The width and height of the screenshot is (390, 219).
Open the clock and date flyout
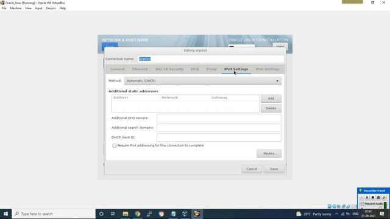click(x=368, y=214)
